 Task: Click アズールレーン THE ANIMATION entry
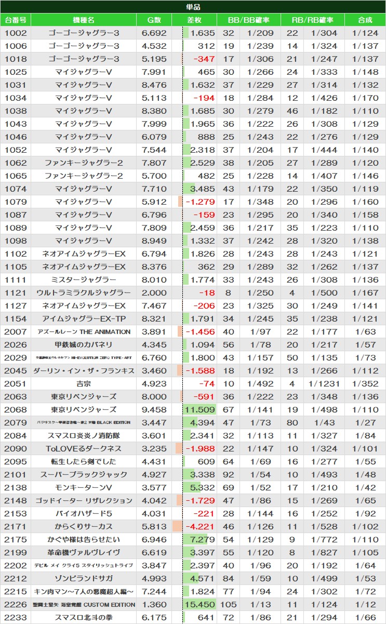[84, 331]
